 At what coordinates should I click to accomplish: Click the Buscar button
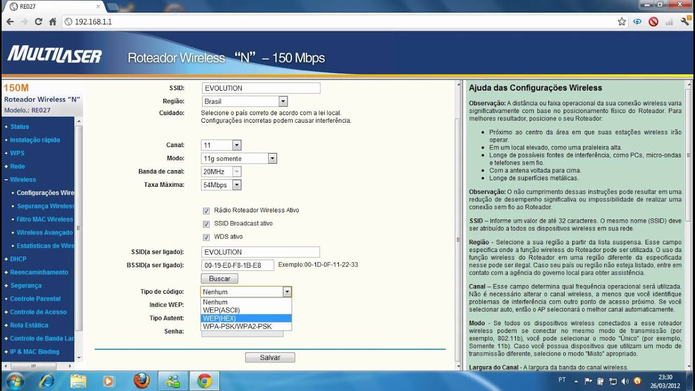pos(219,279)
